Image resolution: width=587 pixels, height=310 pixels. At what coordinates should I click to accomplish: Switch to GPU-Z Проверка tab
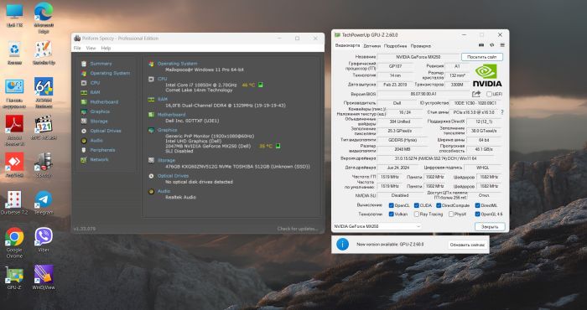tap(420, 46)
